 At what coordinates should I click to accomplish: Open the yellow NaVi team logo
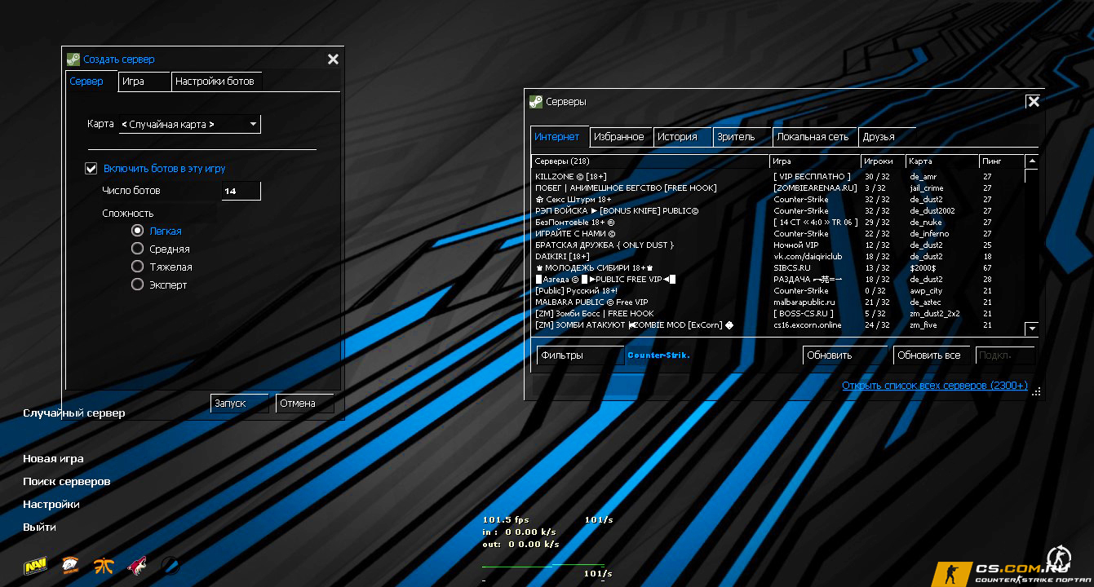click(35, 565)
